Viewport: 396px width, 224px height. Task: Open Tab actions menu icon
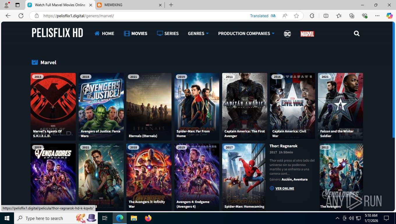click(x=17, y=5)
